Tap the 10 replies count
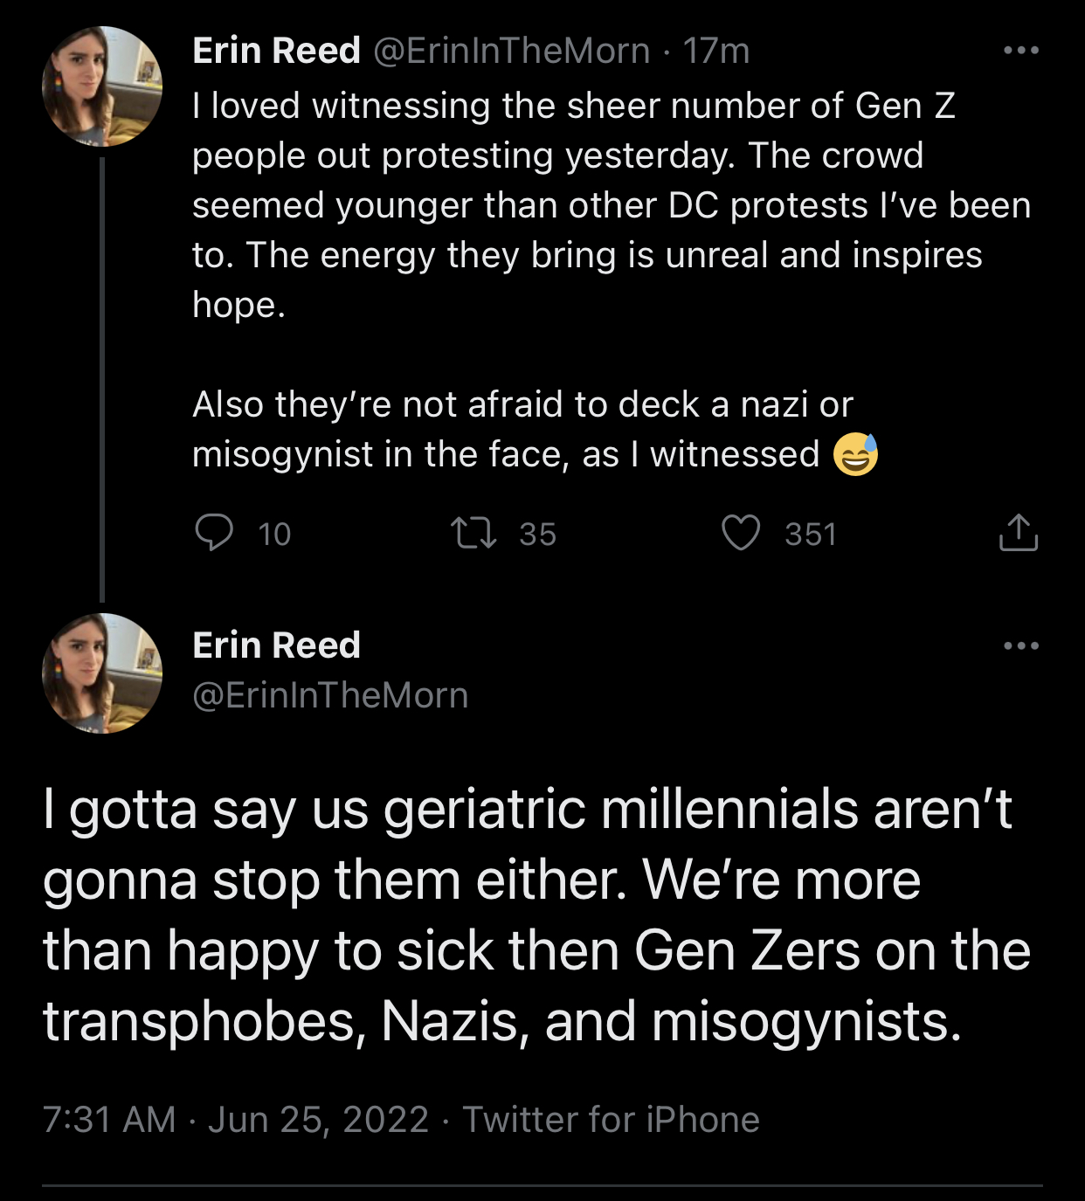 pos(274,534)
